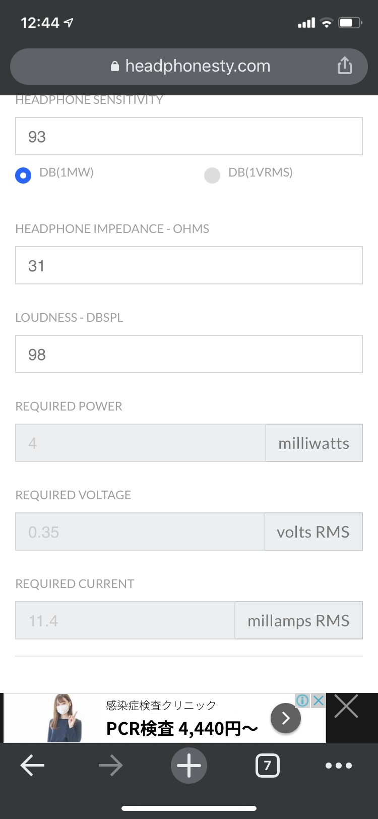Tap the headphonesty.com address bar
Screen dimensions: 378x819
coord(189,66)
